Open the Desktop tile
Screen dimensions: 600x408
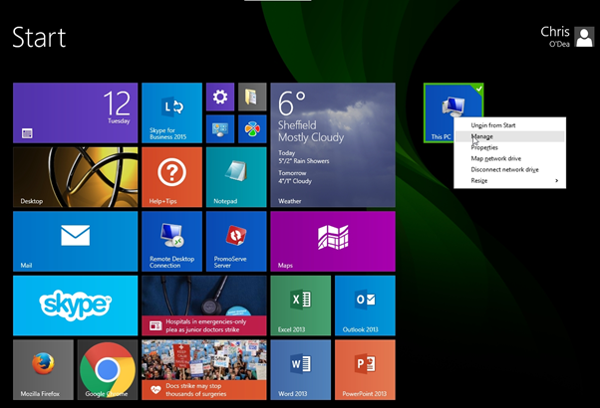pyautogui.click(x=76, y=177)
